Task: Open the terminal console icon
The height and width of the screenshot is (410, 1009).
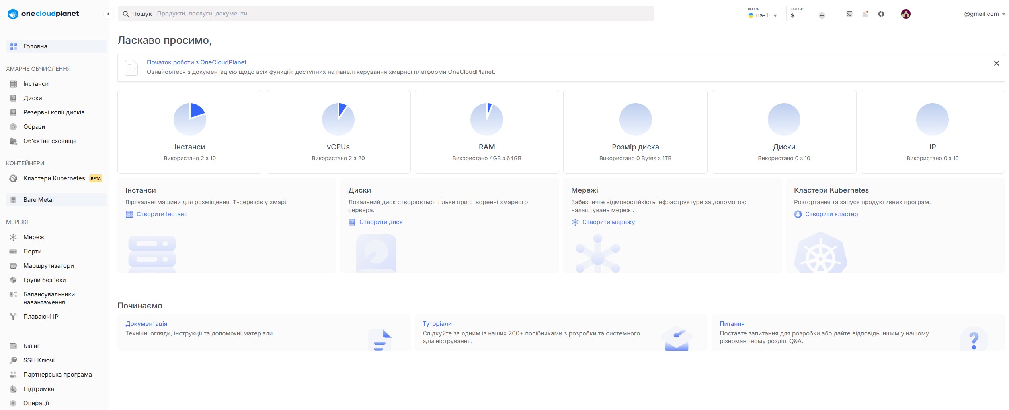Action: pos(849,14)
